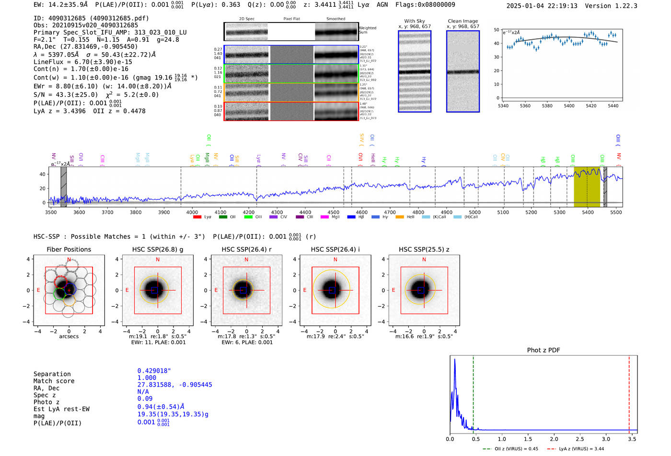Click the purple CIV legend swatch
The width and height of the screenshot is (671, 456).
(x=274, y=217)
